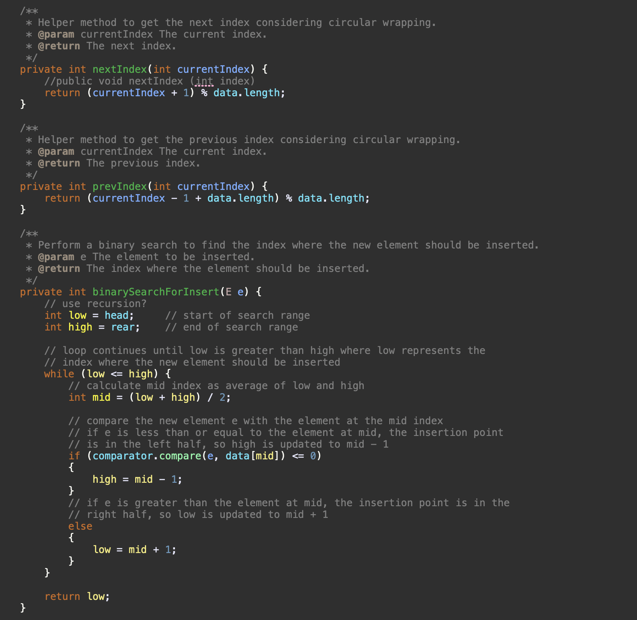Click the high = mid - 1 statement
This screenshot has width=637, height=620.
coord(137,479)
